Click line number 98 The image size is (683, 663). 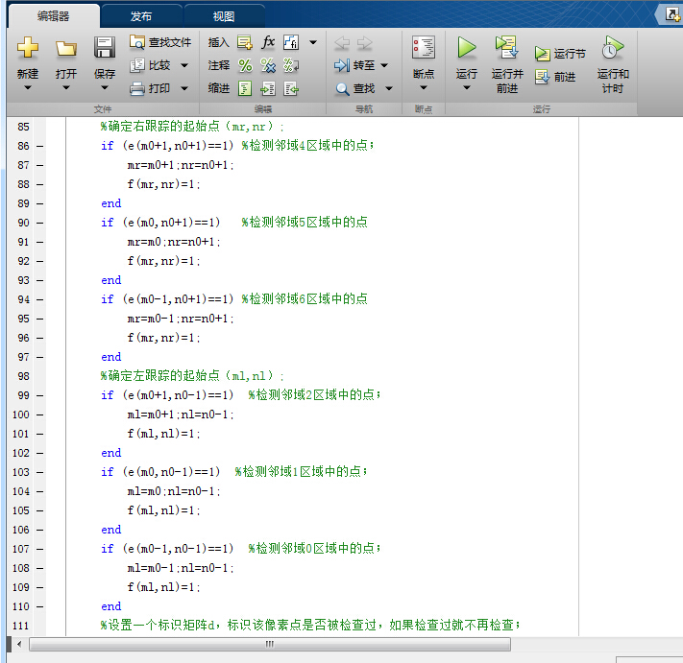pos(23,376)
